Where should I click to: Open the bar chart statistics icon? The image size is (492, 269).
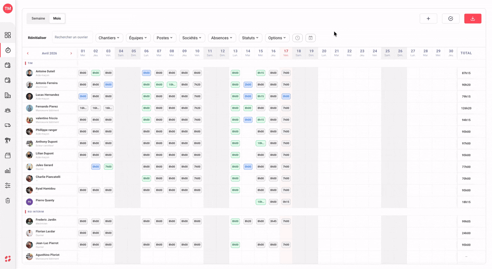pyautogui.click(x=8, y=171)
